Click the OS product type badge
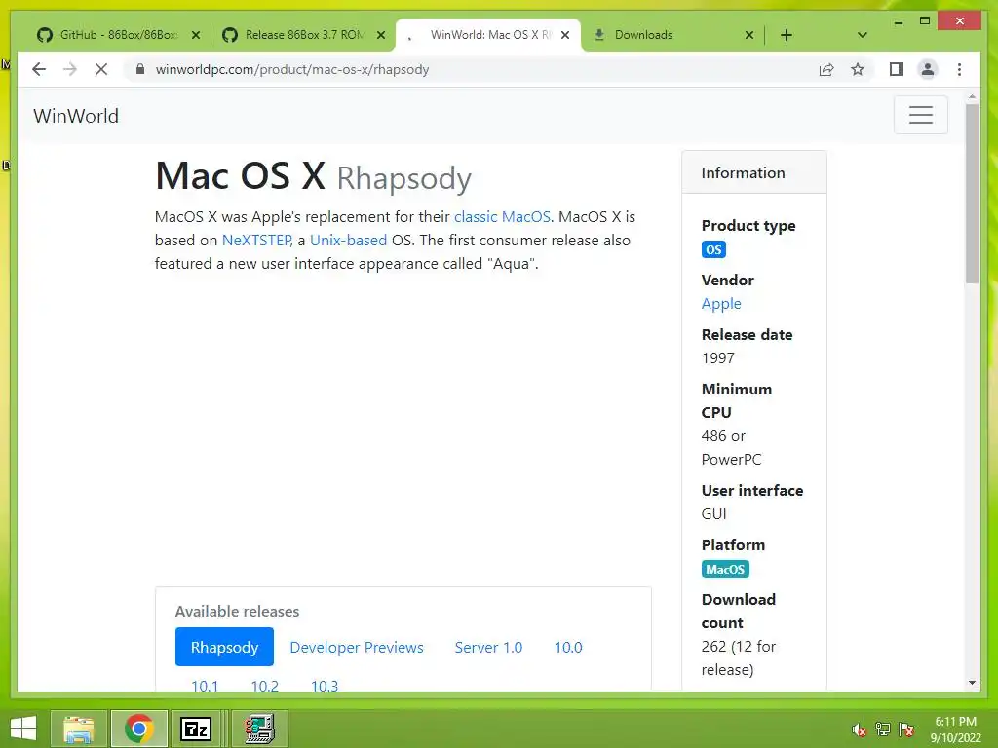The image size is (998, 748). click(713, 249)
